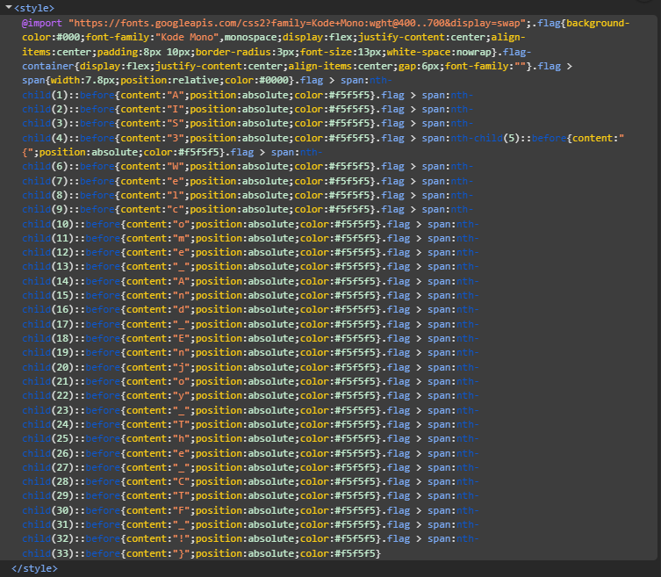The height and width of the screenshot is (577, 661).
Task: Click the child(14) rule with content "A"
Action: [201, 281]
